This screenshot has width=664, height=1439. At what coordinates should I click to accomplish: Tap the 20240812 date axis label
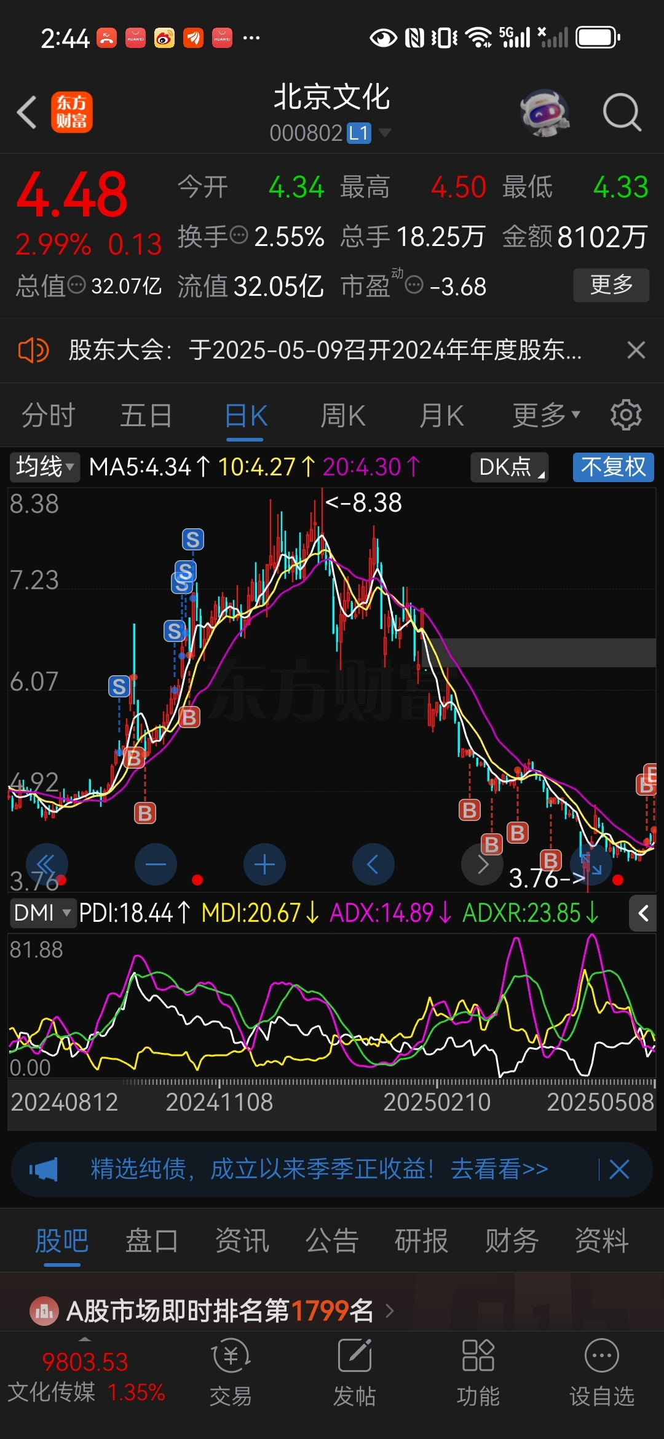point(65,1102)
